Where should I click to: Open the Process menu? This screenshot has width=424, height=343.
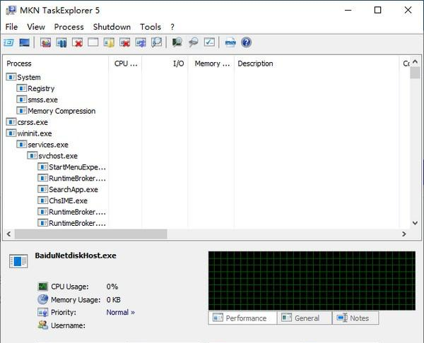point(69,27)
